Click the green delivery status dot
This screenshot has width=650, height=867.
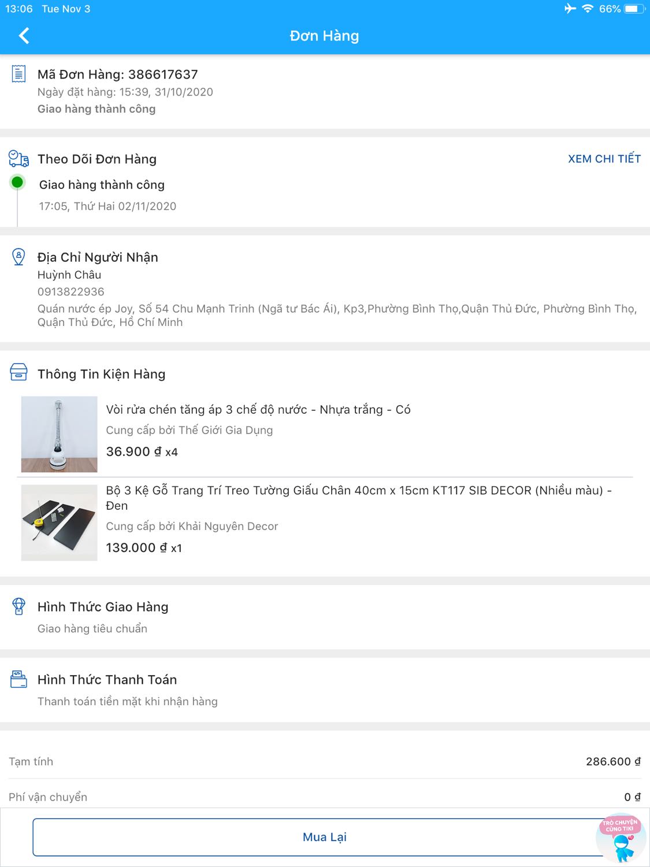tap(17, 183)
